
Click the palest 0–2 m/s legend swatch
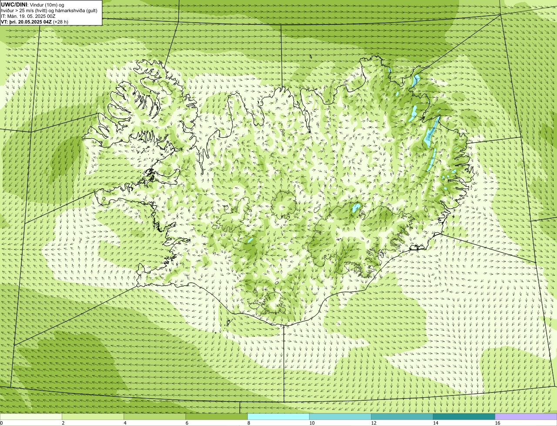(x=31, y=416)
